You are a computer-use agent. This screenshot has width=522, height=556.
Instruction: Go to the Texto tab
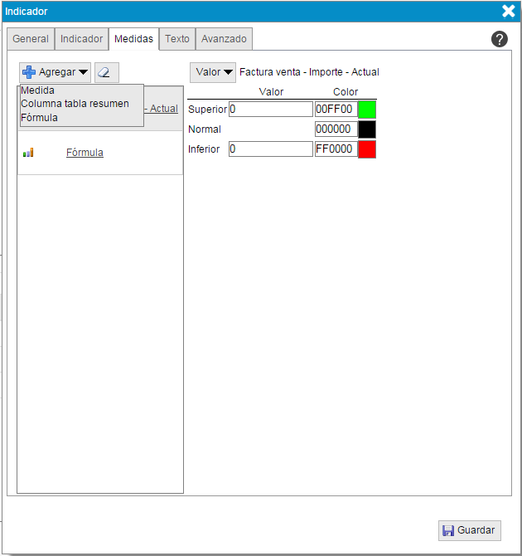pos(177,39)
